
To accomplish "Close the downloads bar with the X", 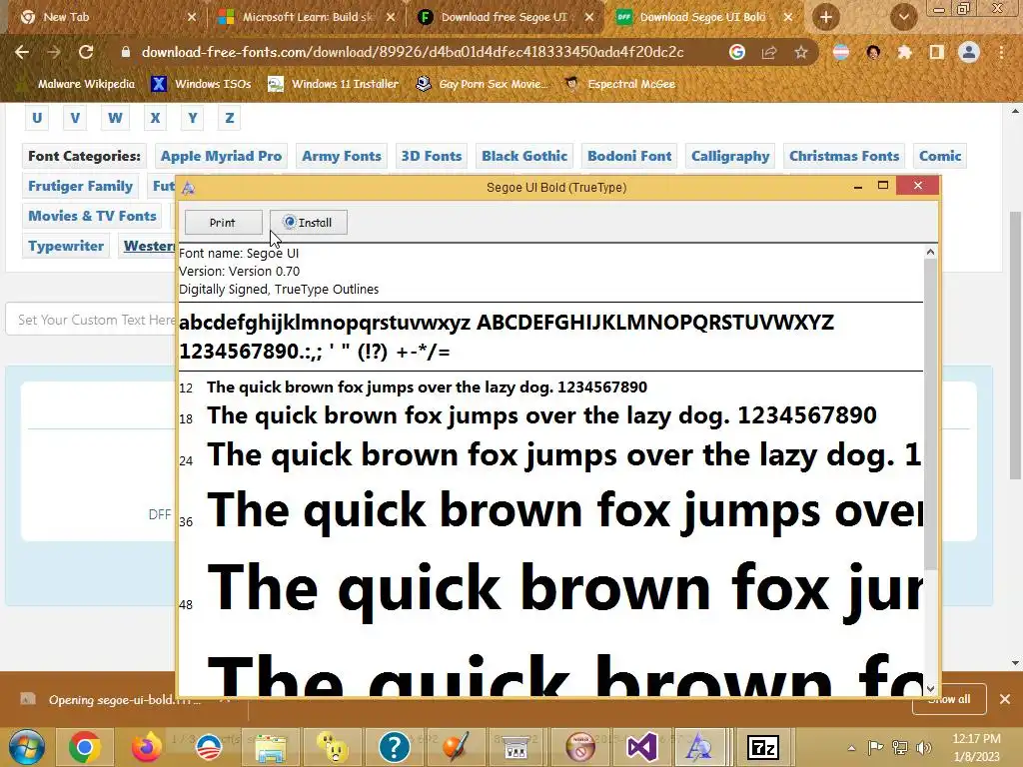I will pyautogui.click(x=1005, y=699).
